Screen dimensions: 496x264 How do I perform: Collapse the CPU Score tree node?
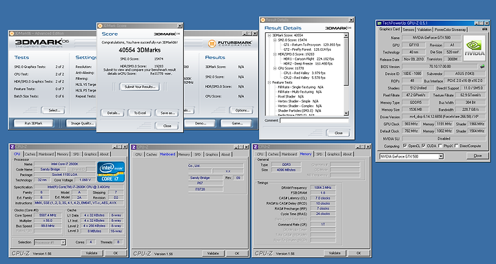coord(275,68)
